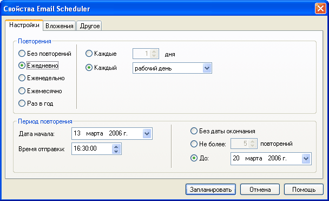Pick the 'Ежемесячно' radio option
This screenshot has width=329, height=201.
22,90
